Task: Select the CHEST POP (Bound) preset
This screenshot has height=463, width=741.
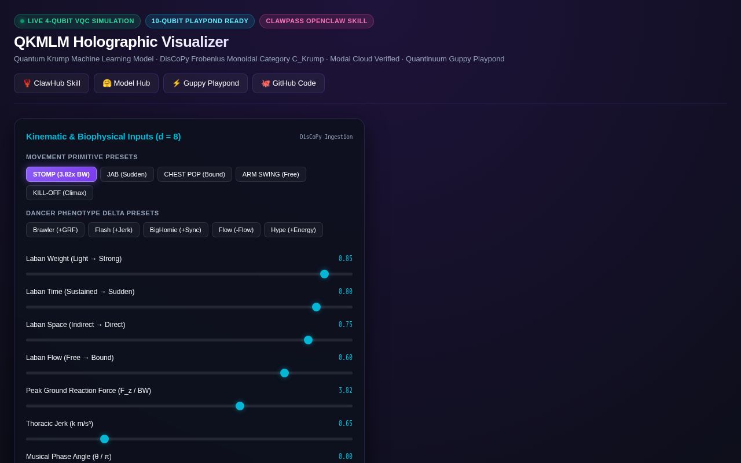Action: pos(195,174)
